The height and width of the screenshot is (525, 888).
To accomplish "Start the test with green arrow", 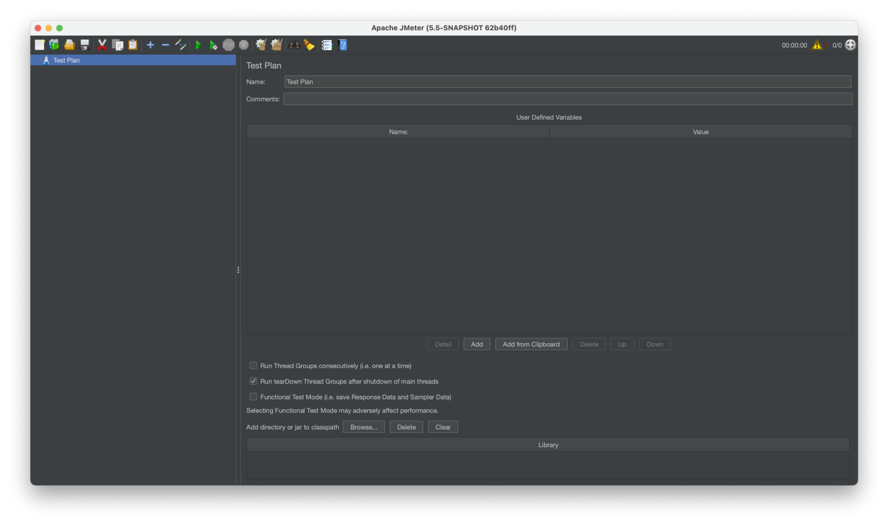I will (x=198, y=45).
